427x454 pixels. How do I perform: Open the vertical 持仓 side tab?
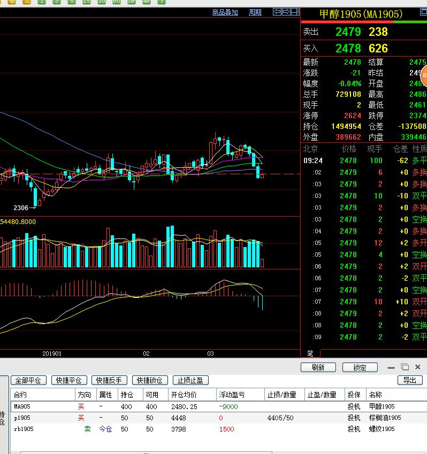[2, 419]
